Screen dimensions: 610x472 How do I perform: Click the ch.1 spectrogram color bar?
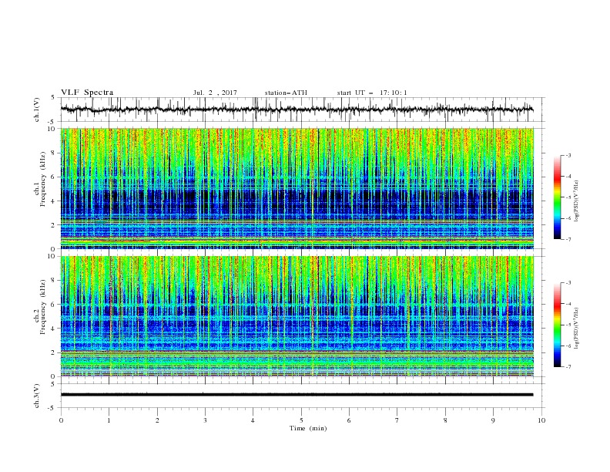click(x=557, y=197)
